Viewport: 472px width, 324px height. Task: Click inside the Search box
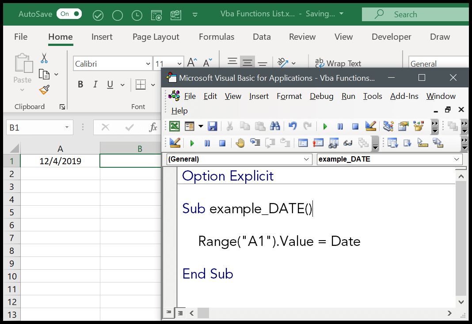click(420, 14)
